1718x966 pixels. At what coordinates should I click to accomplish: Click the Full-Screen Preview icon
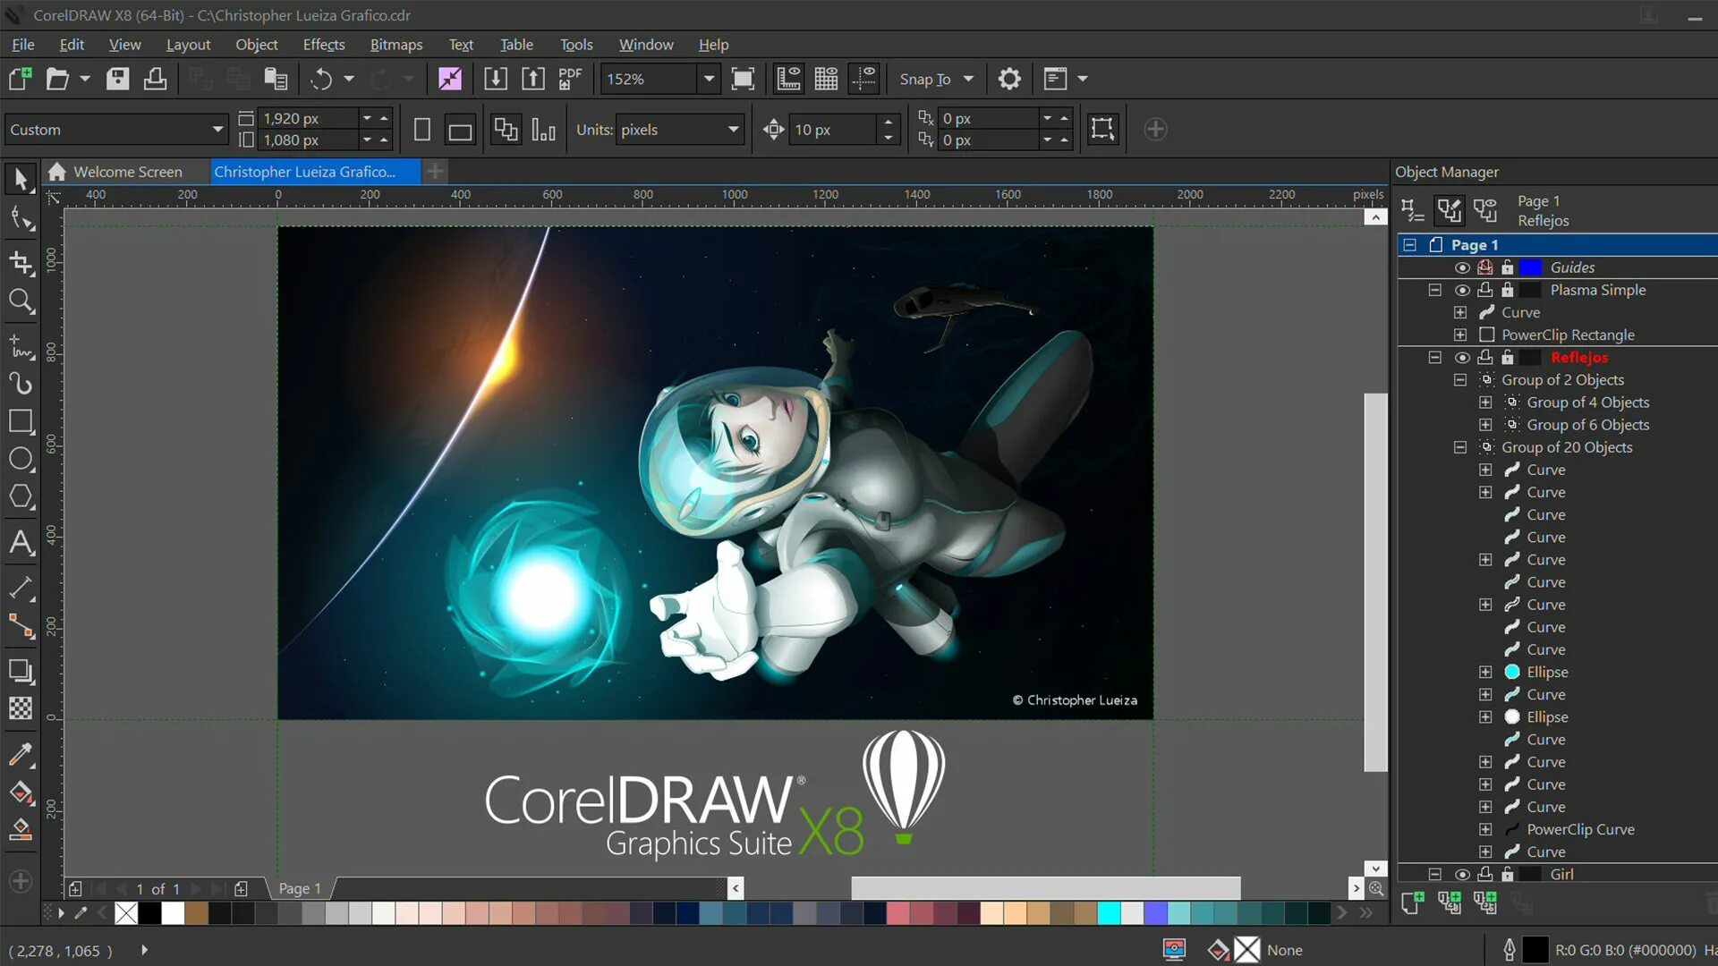click(x=743, y=79)
